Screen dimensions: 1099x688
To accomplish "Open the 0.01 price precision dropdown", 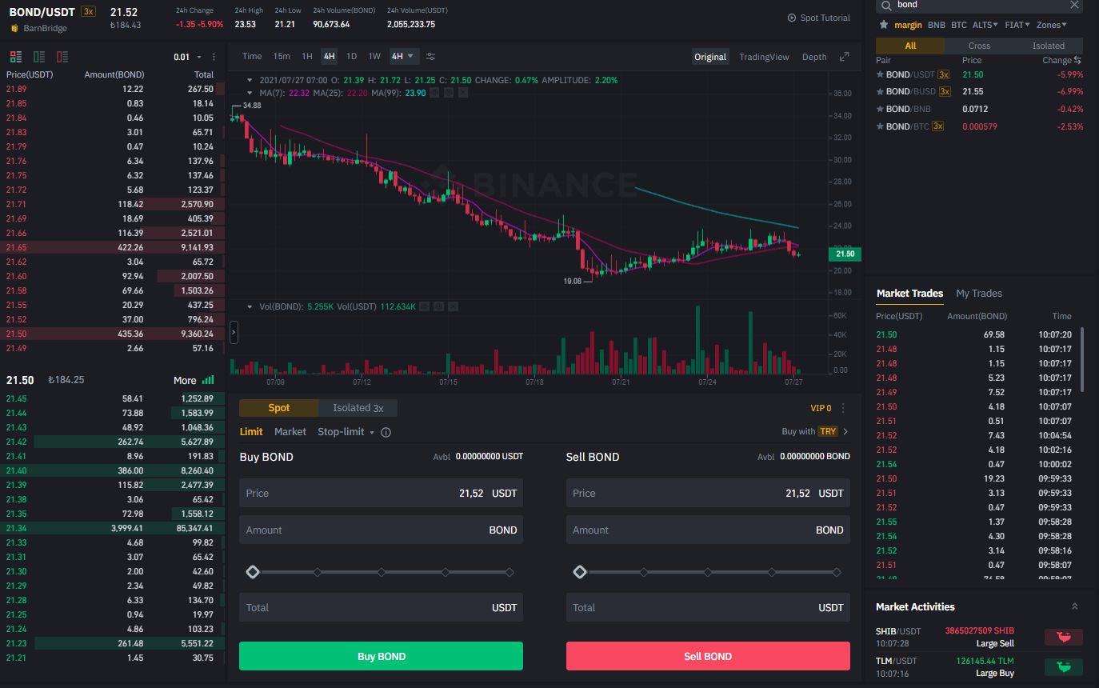I will (187, 57).
